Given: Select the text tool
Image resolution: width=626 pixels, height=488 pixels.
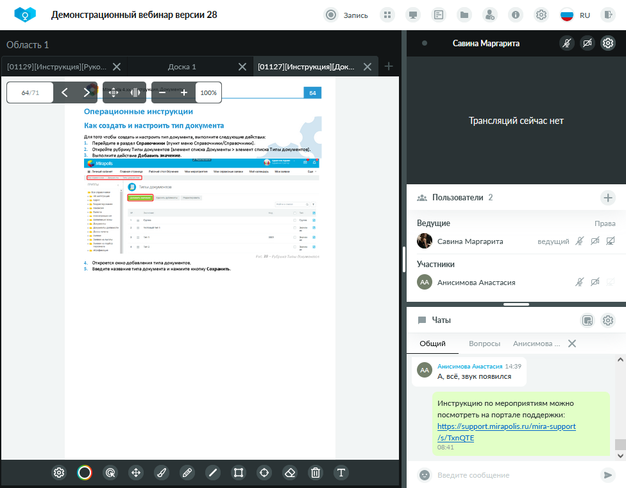Looking at the screenshot, I should point(341,473).
